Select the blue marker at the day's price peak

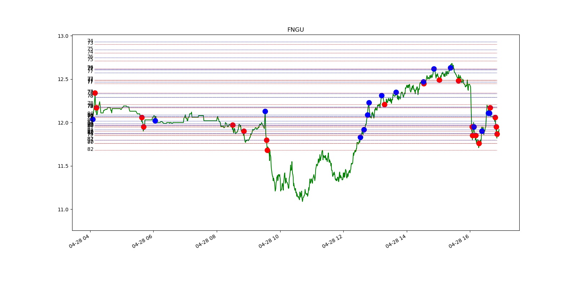click(450, 68)
